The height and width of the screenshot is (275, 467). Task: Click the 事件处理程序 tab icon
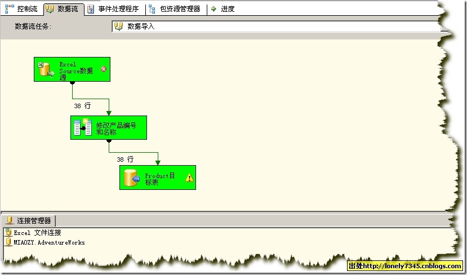[90, 9]
